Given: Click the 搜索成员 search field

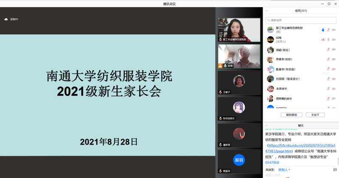Looking at the screenshot, I should pos(300,20).
